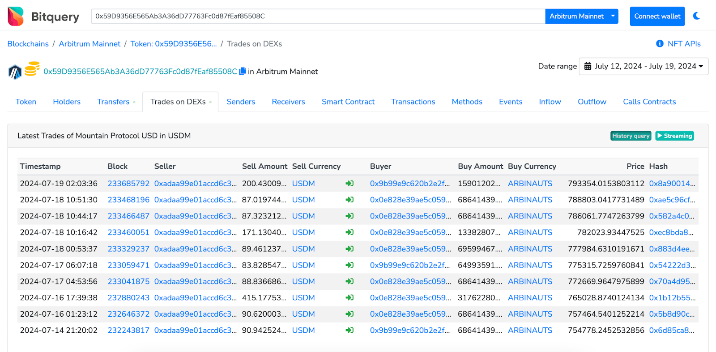
Task: Click trade arrow icon in block 232880243 row
Action: [349, 298]
